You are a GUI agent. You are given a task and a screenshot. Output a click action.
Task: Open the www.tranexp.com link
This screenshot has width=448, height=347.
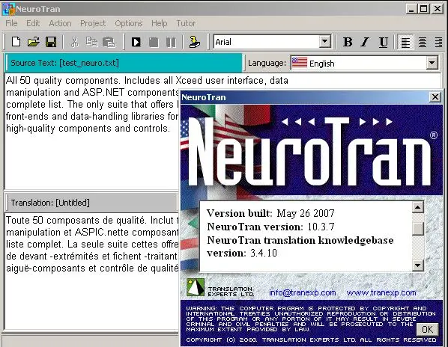[381, 292]
